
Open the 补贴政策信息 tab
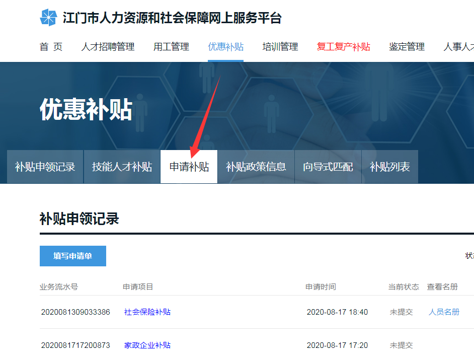coord(256,167)
